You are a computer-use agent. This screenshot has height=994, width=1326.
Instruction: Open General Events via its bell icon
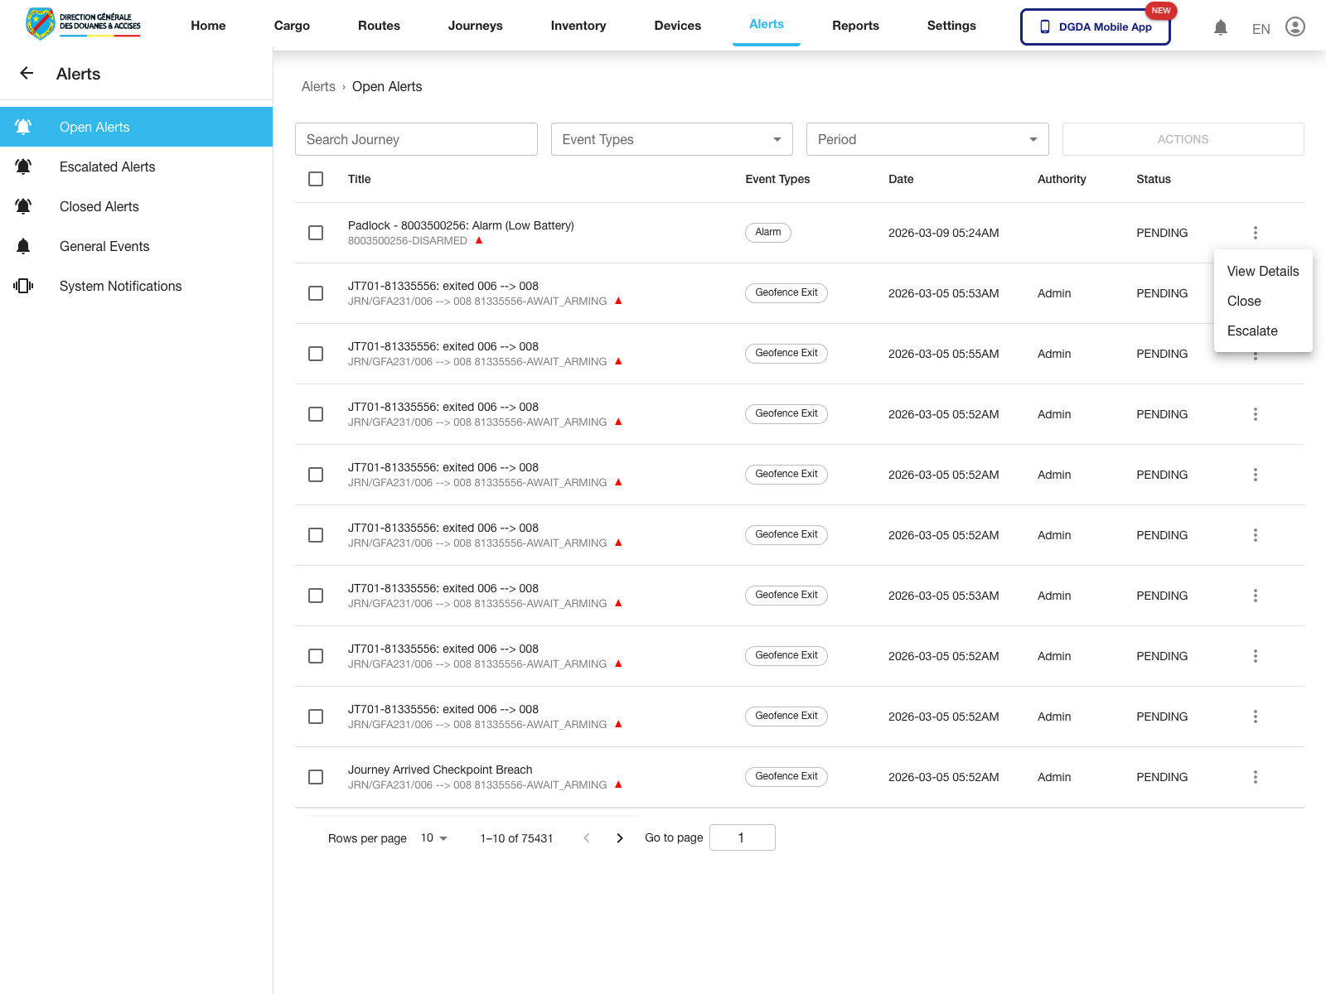(23, 245)
